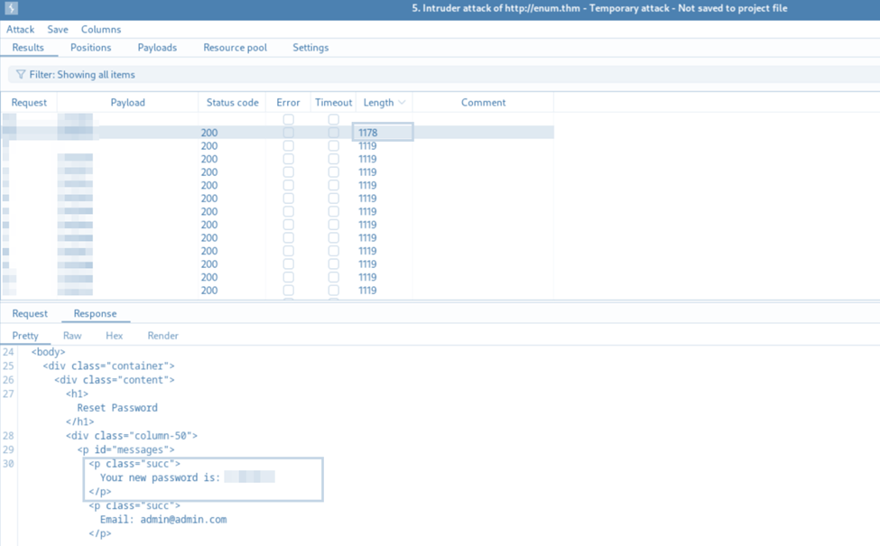
Task: Select the result row with length 1178
Action: click(277, 133)
